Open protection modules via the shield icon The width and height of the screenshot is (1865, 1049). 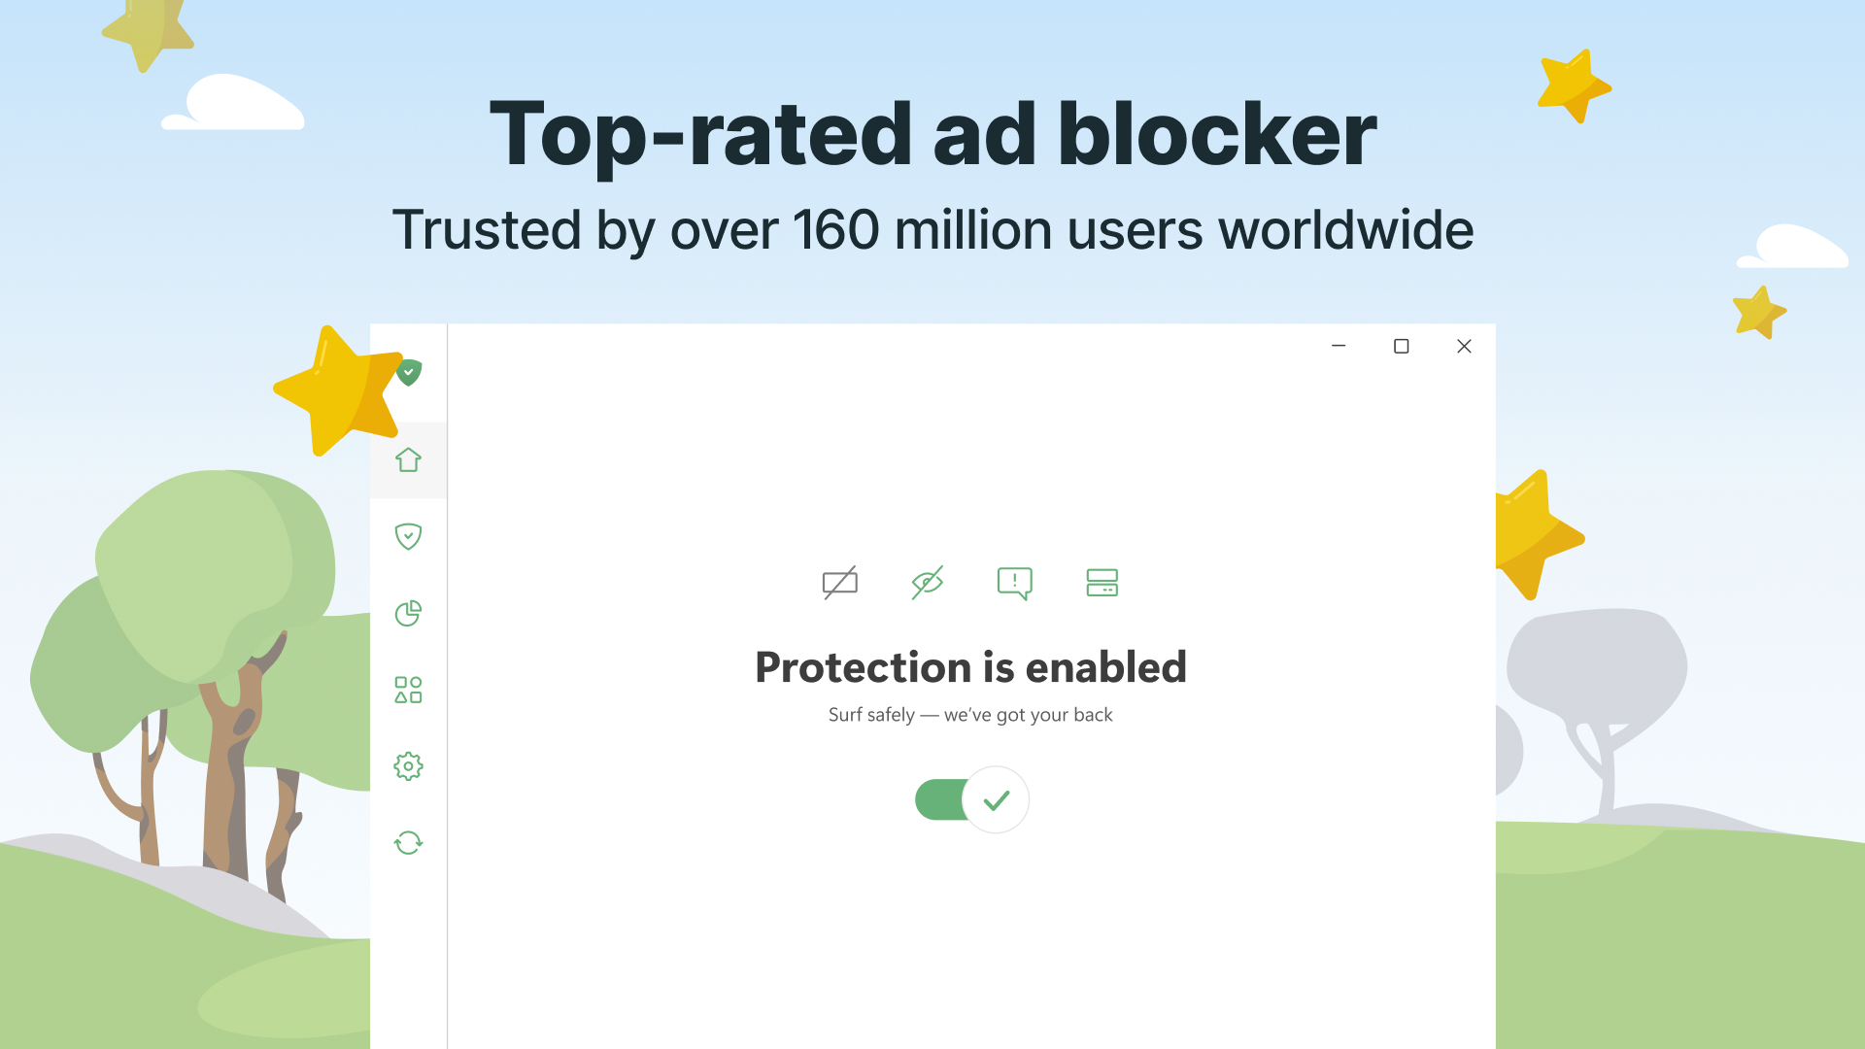(x=409, y=536)
